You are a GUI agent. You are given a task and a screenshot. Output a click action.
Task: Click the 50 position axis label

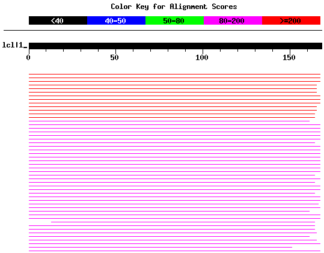coord(114,58)
